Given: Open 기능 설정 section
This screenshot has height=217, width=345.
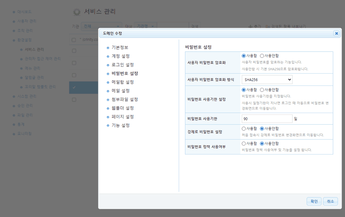Looking at the screenshot, I should click(121, 125).
